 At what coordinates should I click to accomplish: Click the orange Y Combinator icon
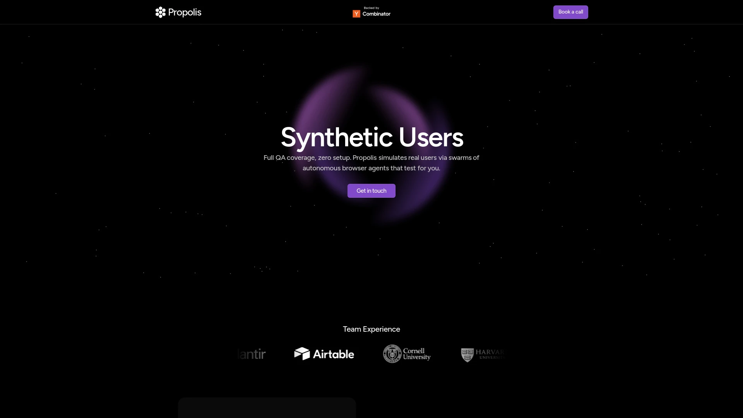(356, 14)
